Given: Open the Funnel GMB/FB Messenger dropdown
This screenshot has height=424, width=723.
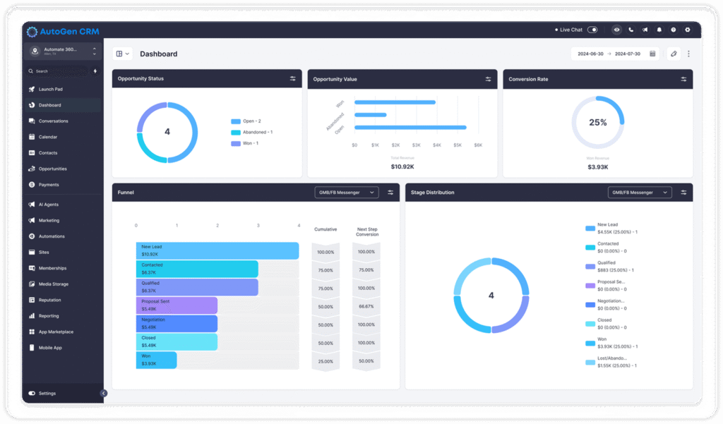Looking at the screenshot, I should pos(346,193).
